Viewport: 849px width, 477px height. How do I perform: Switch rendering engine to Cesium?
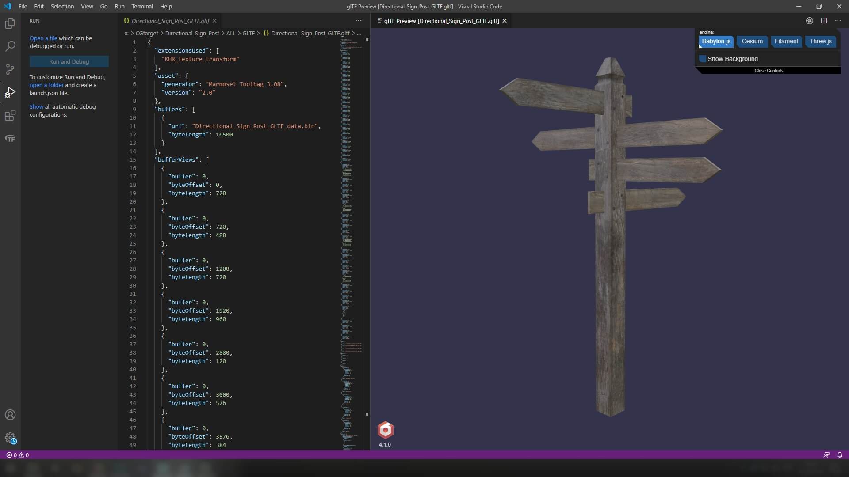(752, 42)
